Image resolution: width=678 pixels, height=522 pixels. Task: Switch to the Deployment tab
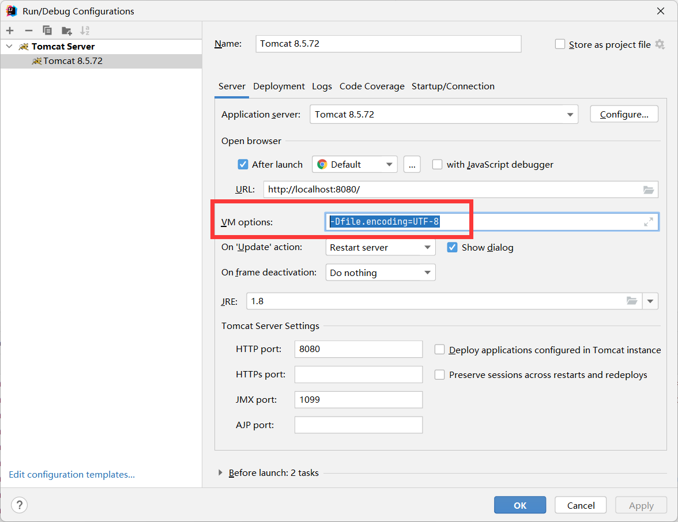pyautogui.click(x=279, y=86)
